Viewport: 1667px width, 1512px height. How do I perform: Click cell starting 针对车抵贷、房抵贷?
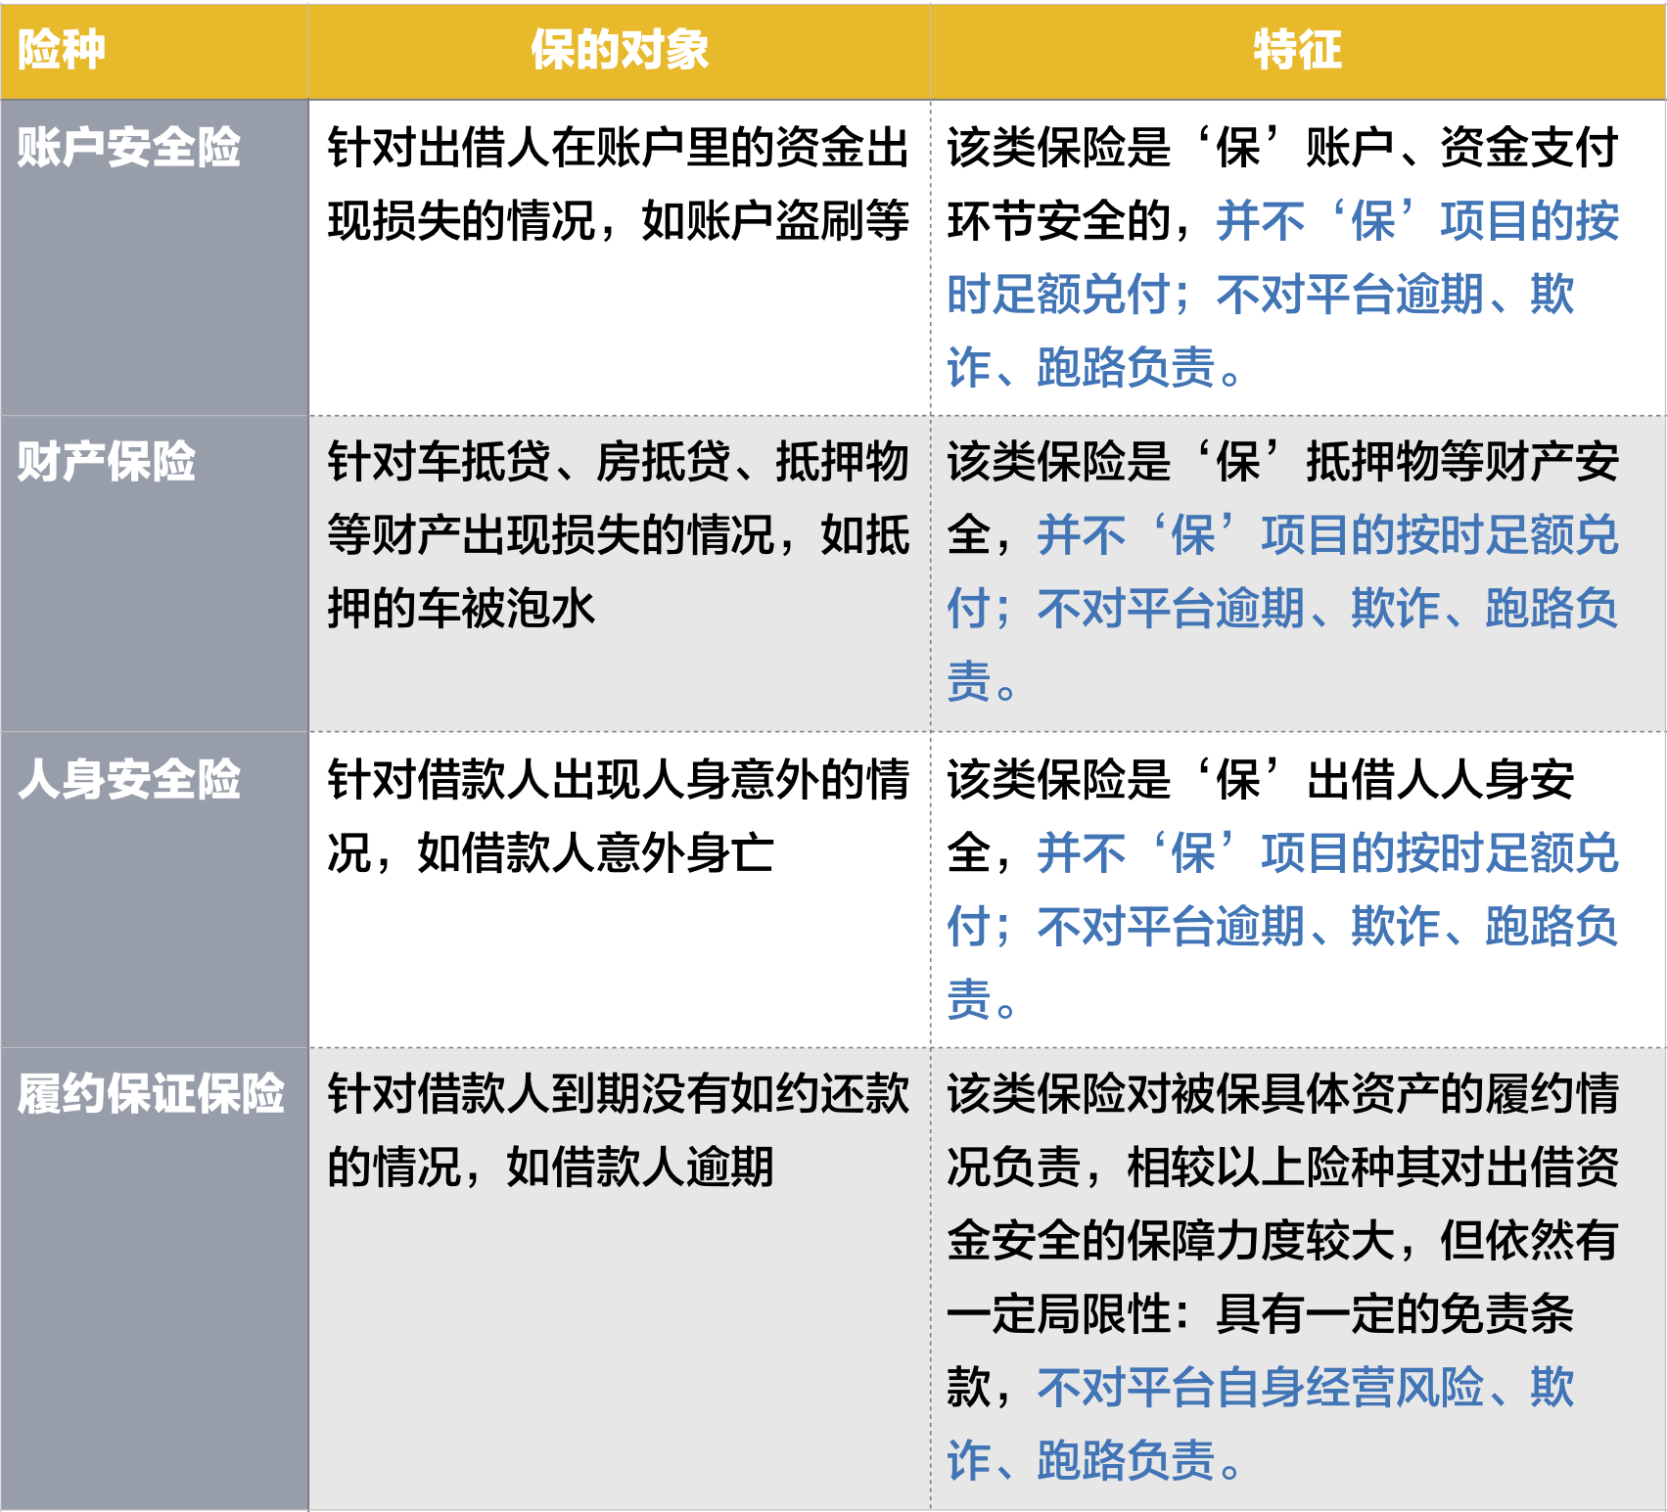click(x=619, y=573)
